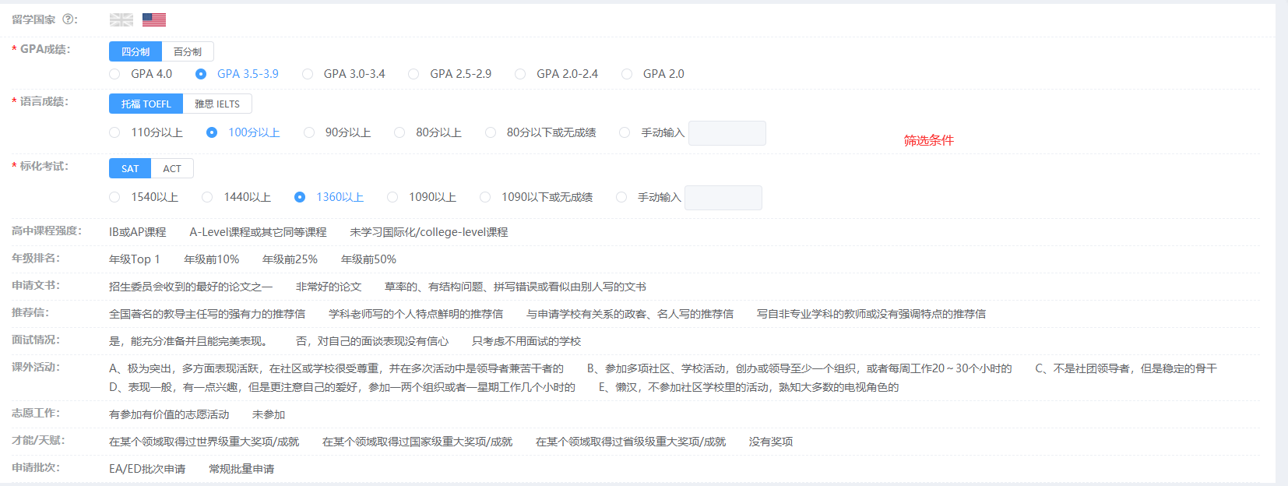Select GPA 4.0 radio option
Screen dimensions: 1288x486
[x=114, y=74]
